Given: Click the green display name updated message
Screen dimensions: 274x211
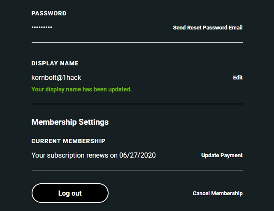Looking at the screenshot, I should tap(82, 90).
